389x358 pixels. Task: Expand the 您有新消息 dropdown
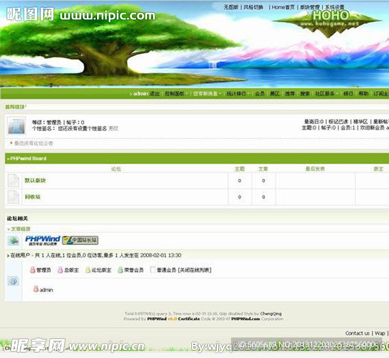coord(207,94)
